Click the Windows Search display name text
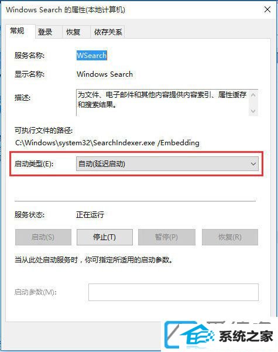 [105, 74]
